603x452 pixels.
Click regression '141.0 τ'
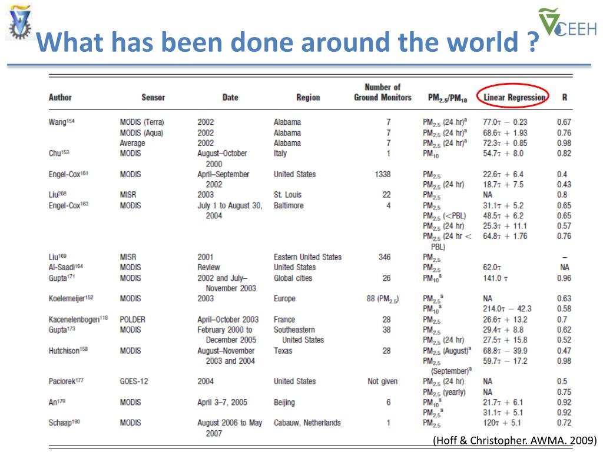(x=495, y=278)
